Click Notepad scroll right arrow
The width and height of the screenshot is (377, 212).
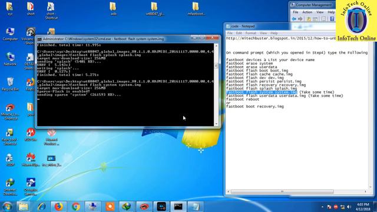(365, 191)
